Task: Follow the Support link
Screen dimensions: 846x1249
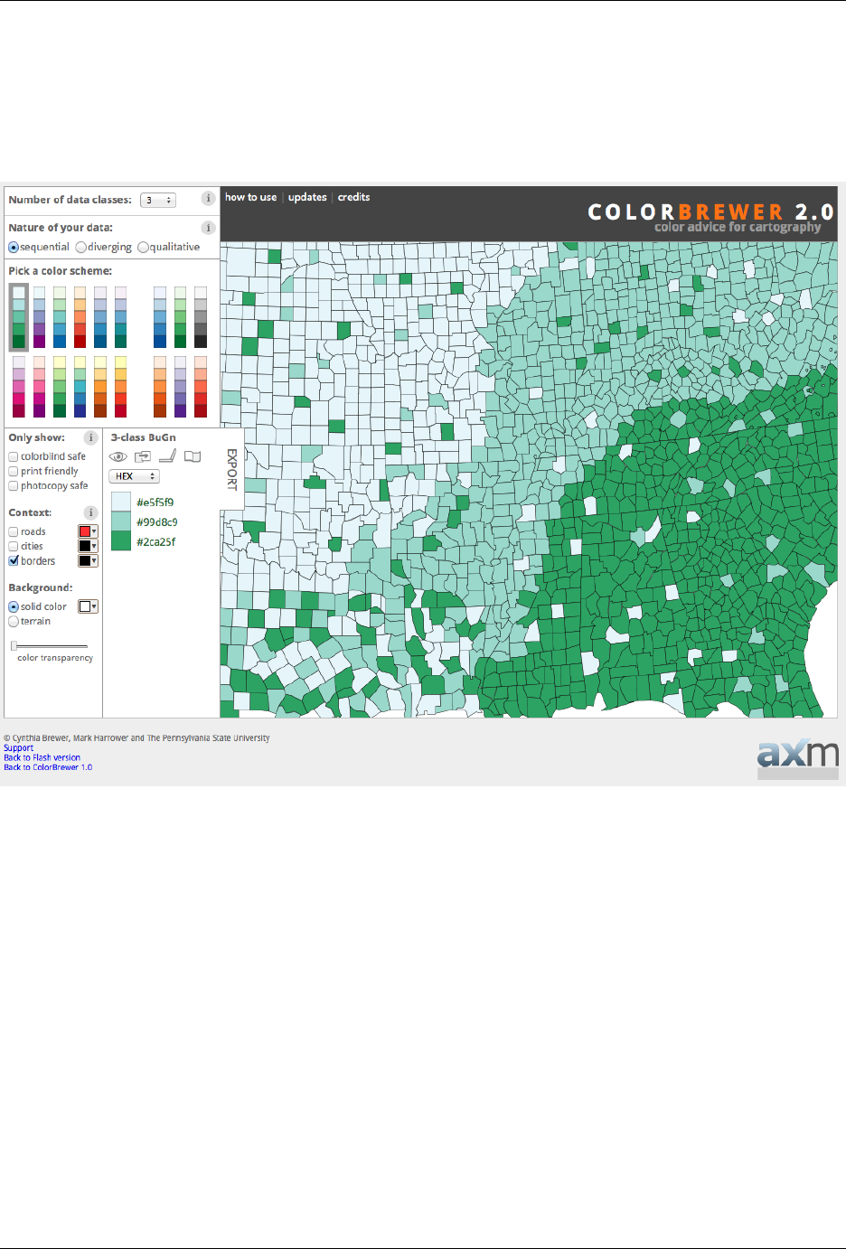Action: (x=18, y=748)
